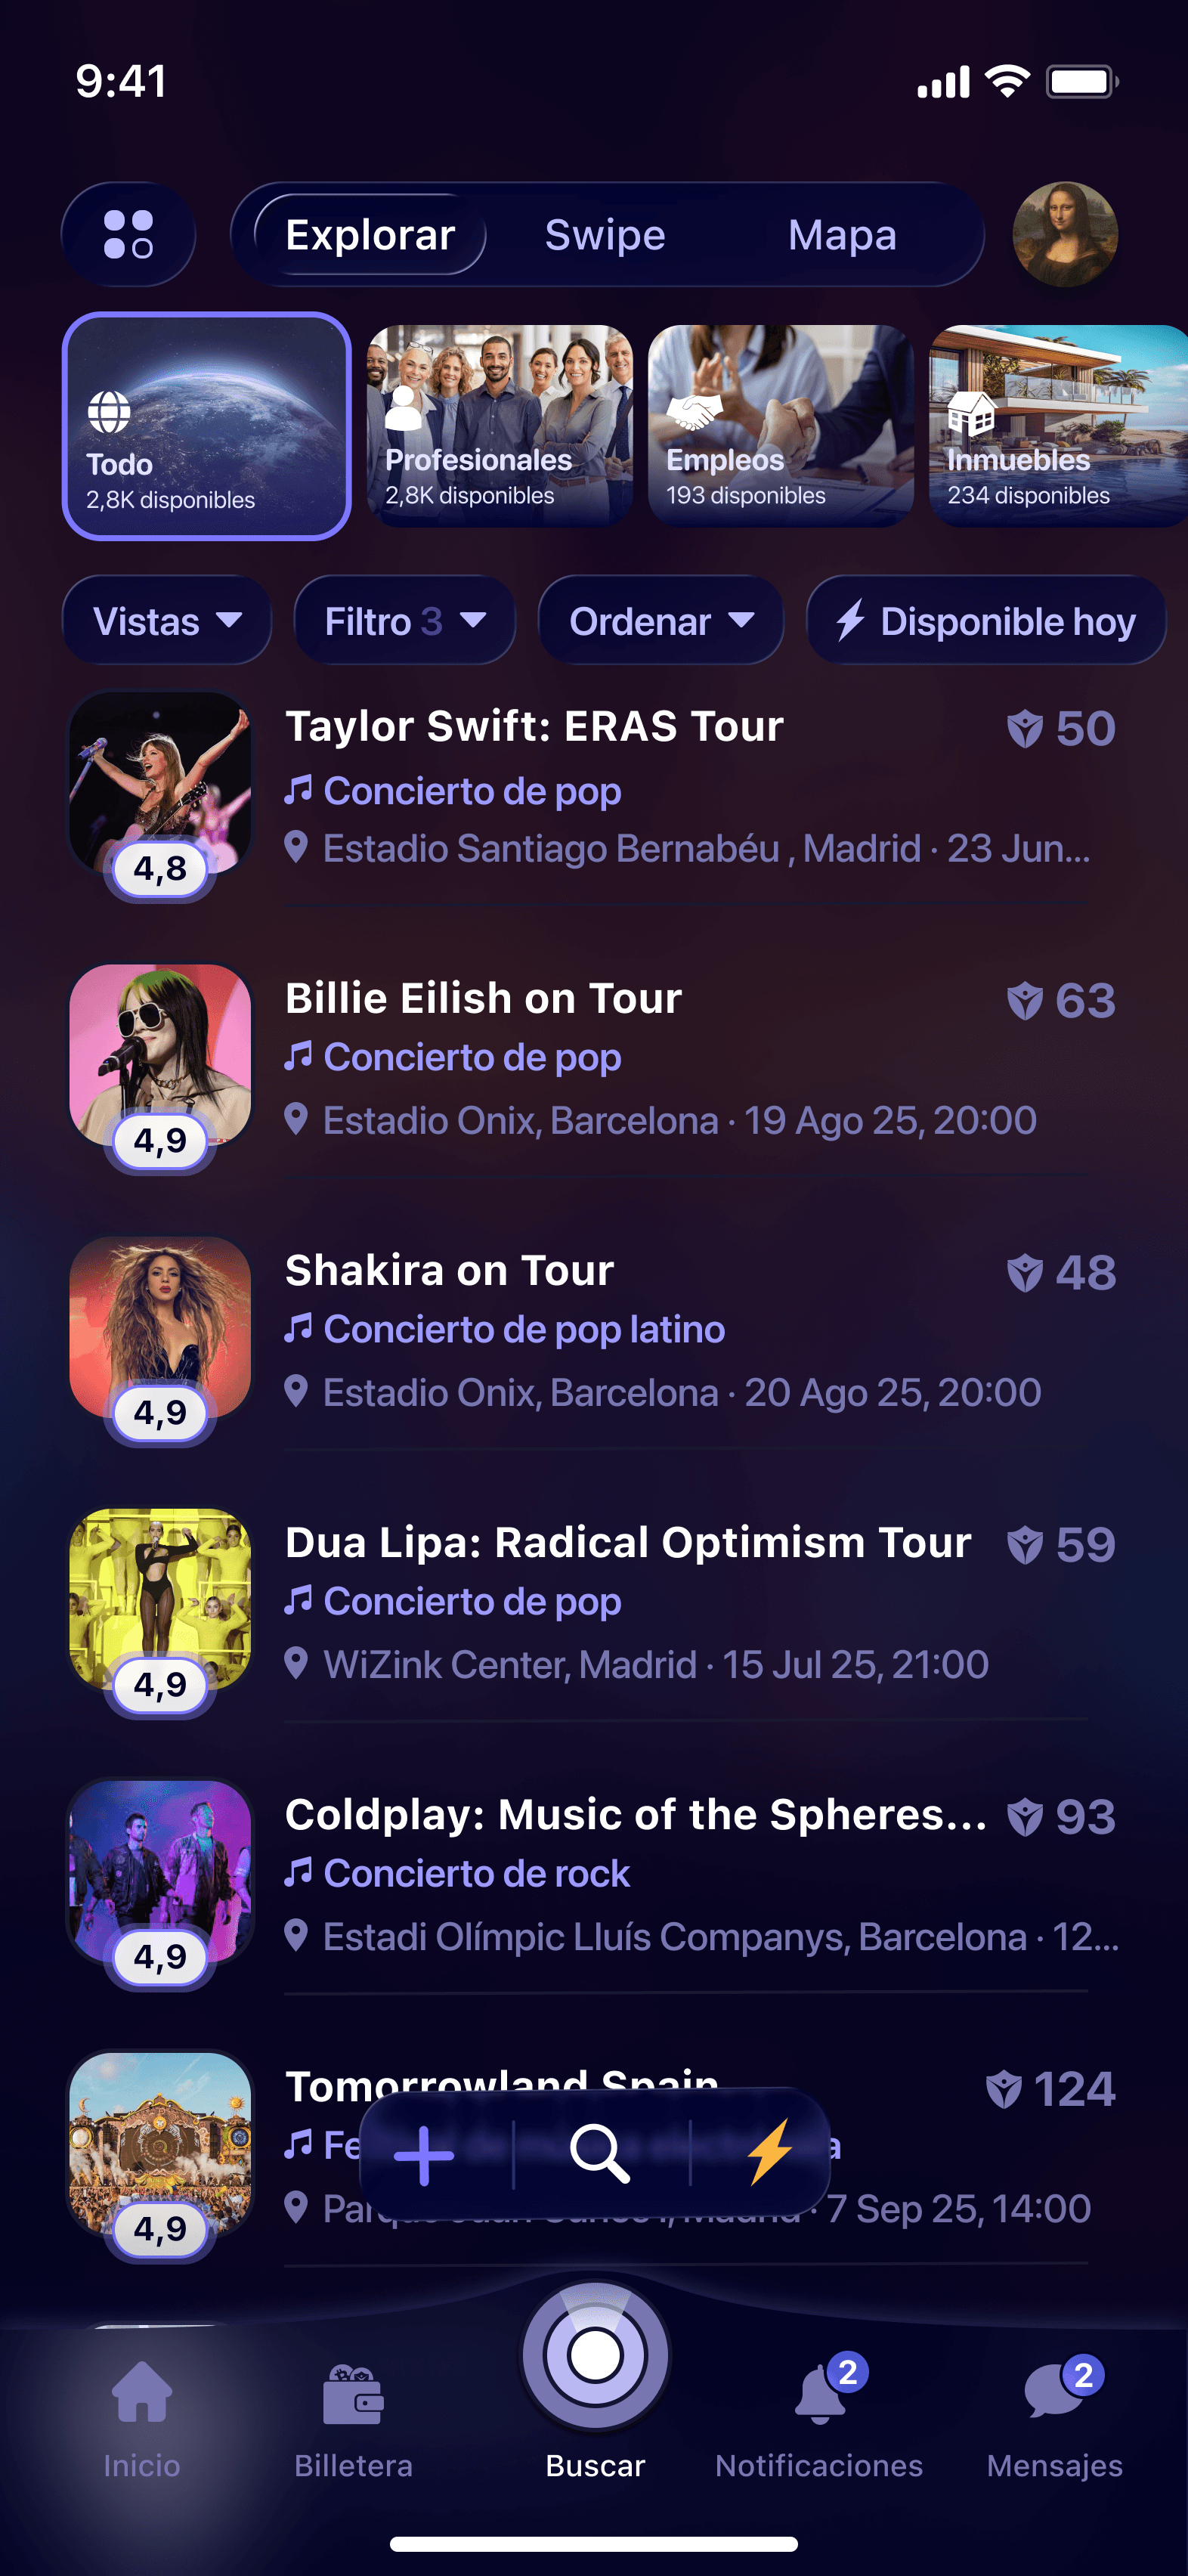The width and height of the screenshot is (1188, 2576).
Task: Open Taylor Swift: ERAS Tour listing
Action: point(534,727)
